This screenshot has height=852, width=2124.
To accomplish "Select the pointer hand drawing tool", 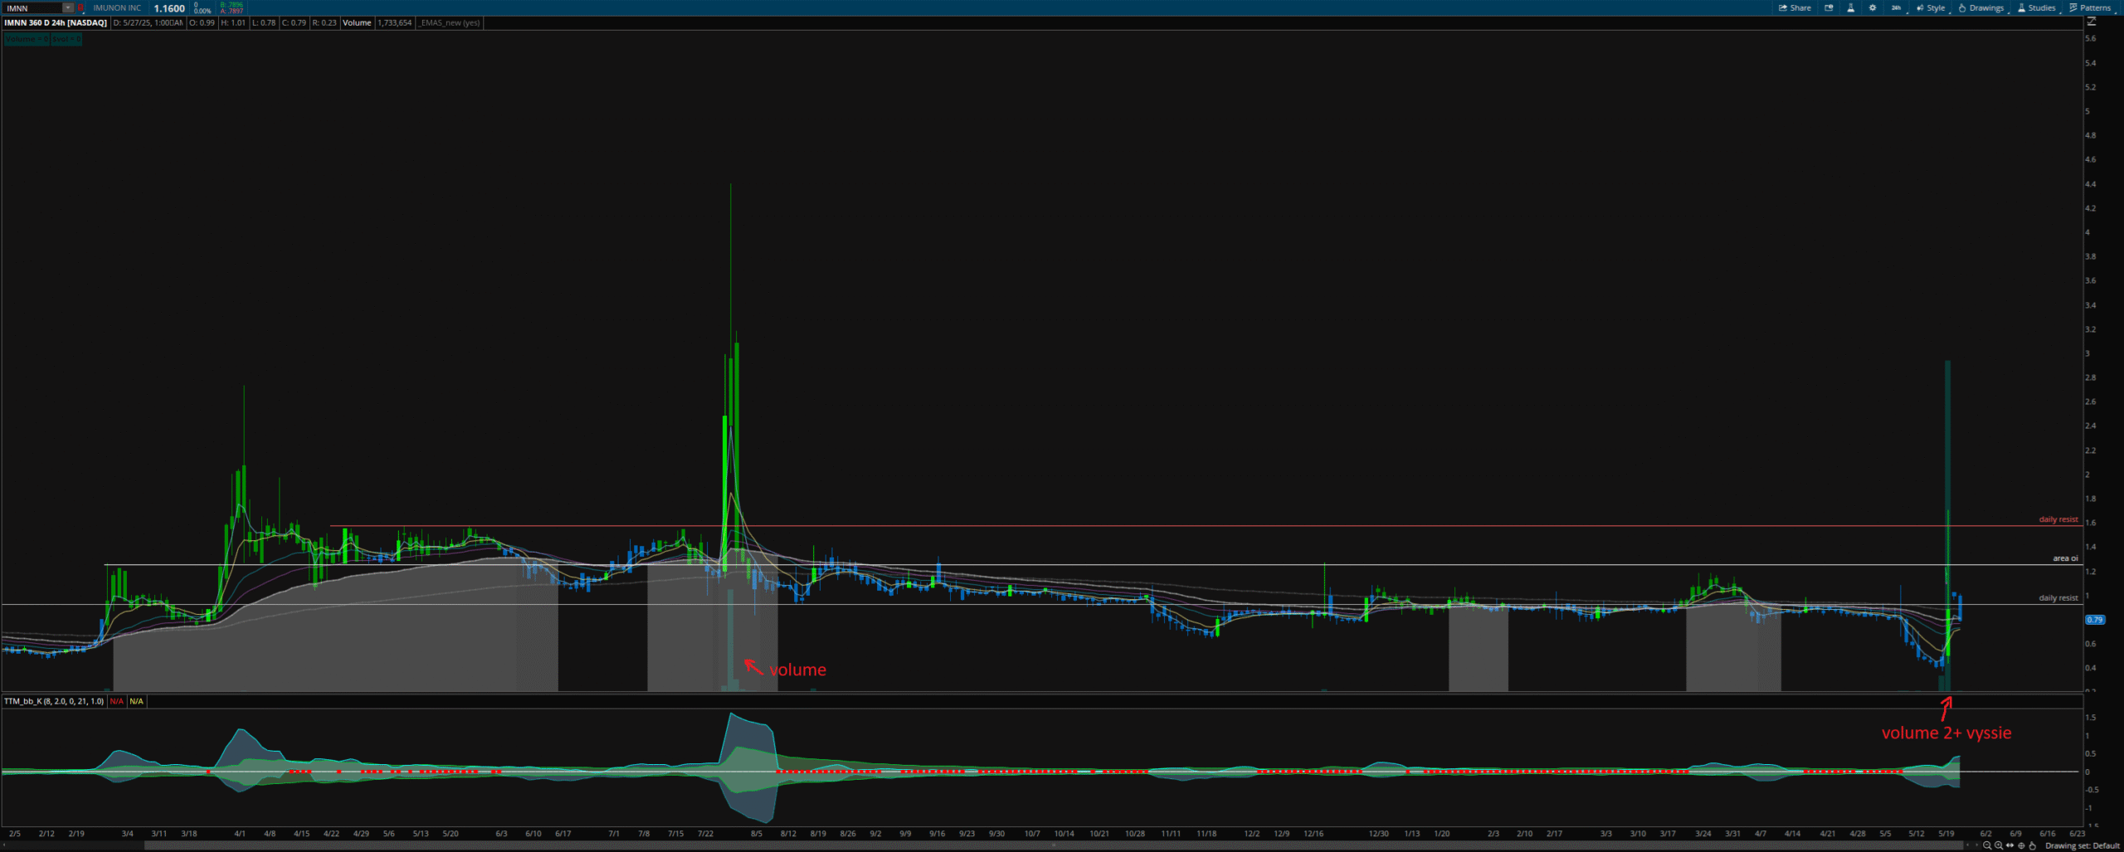I will pos(2032,845).
